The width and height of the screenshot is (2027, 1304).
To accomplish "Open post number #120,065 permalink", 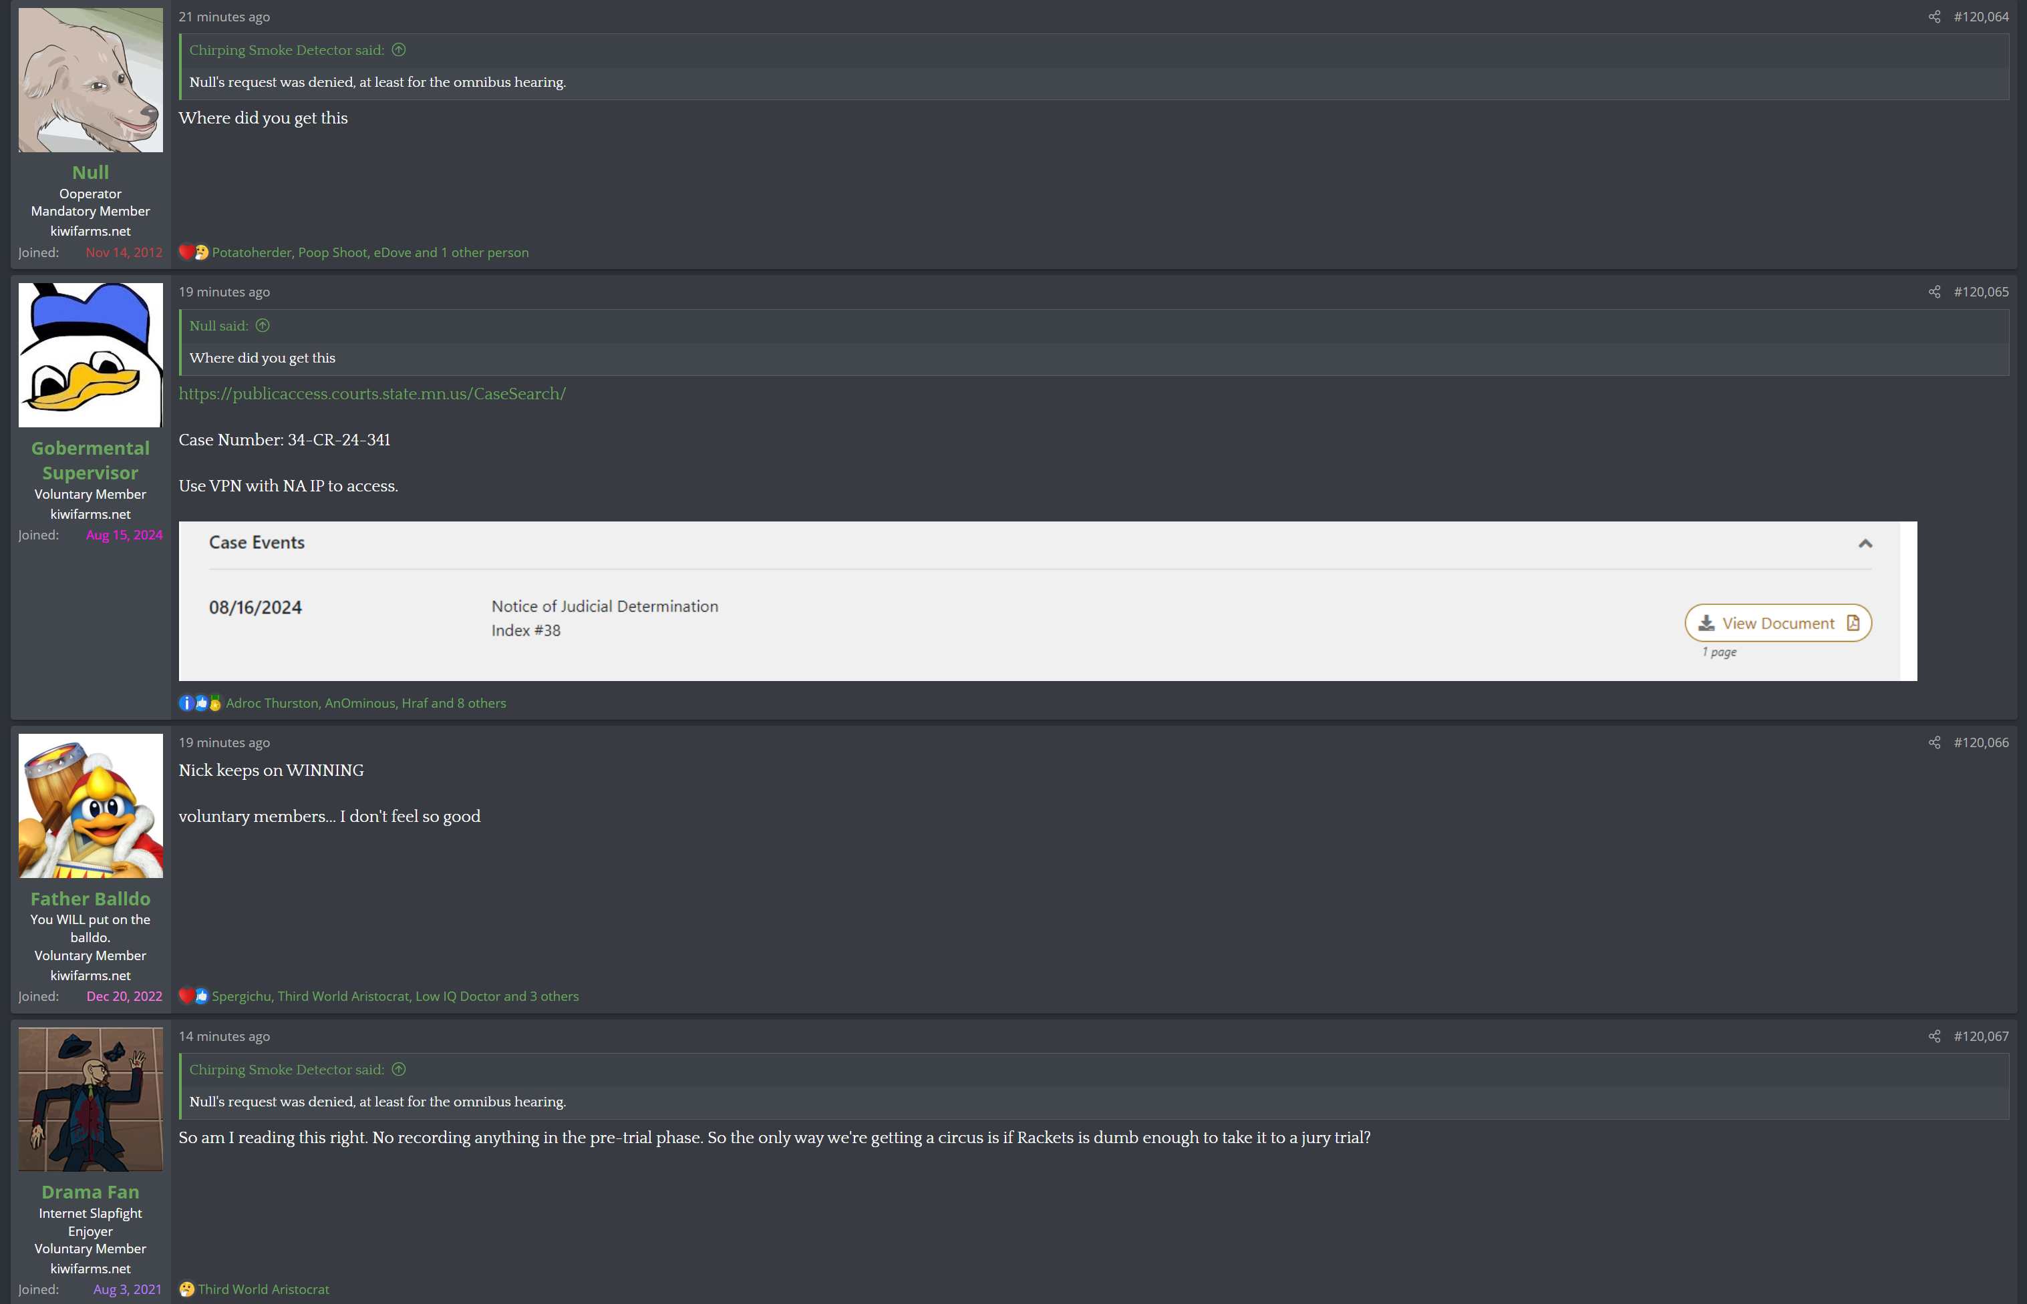I will pos(1980,292).
